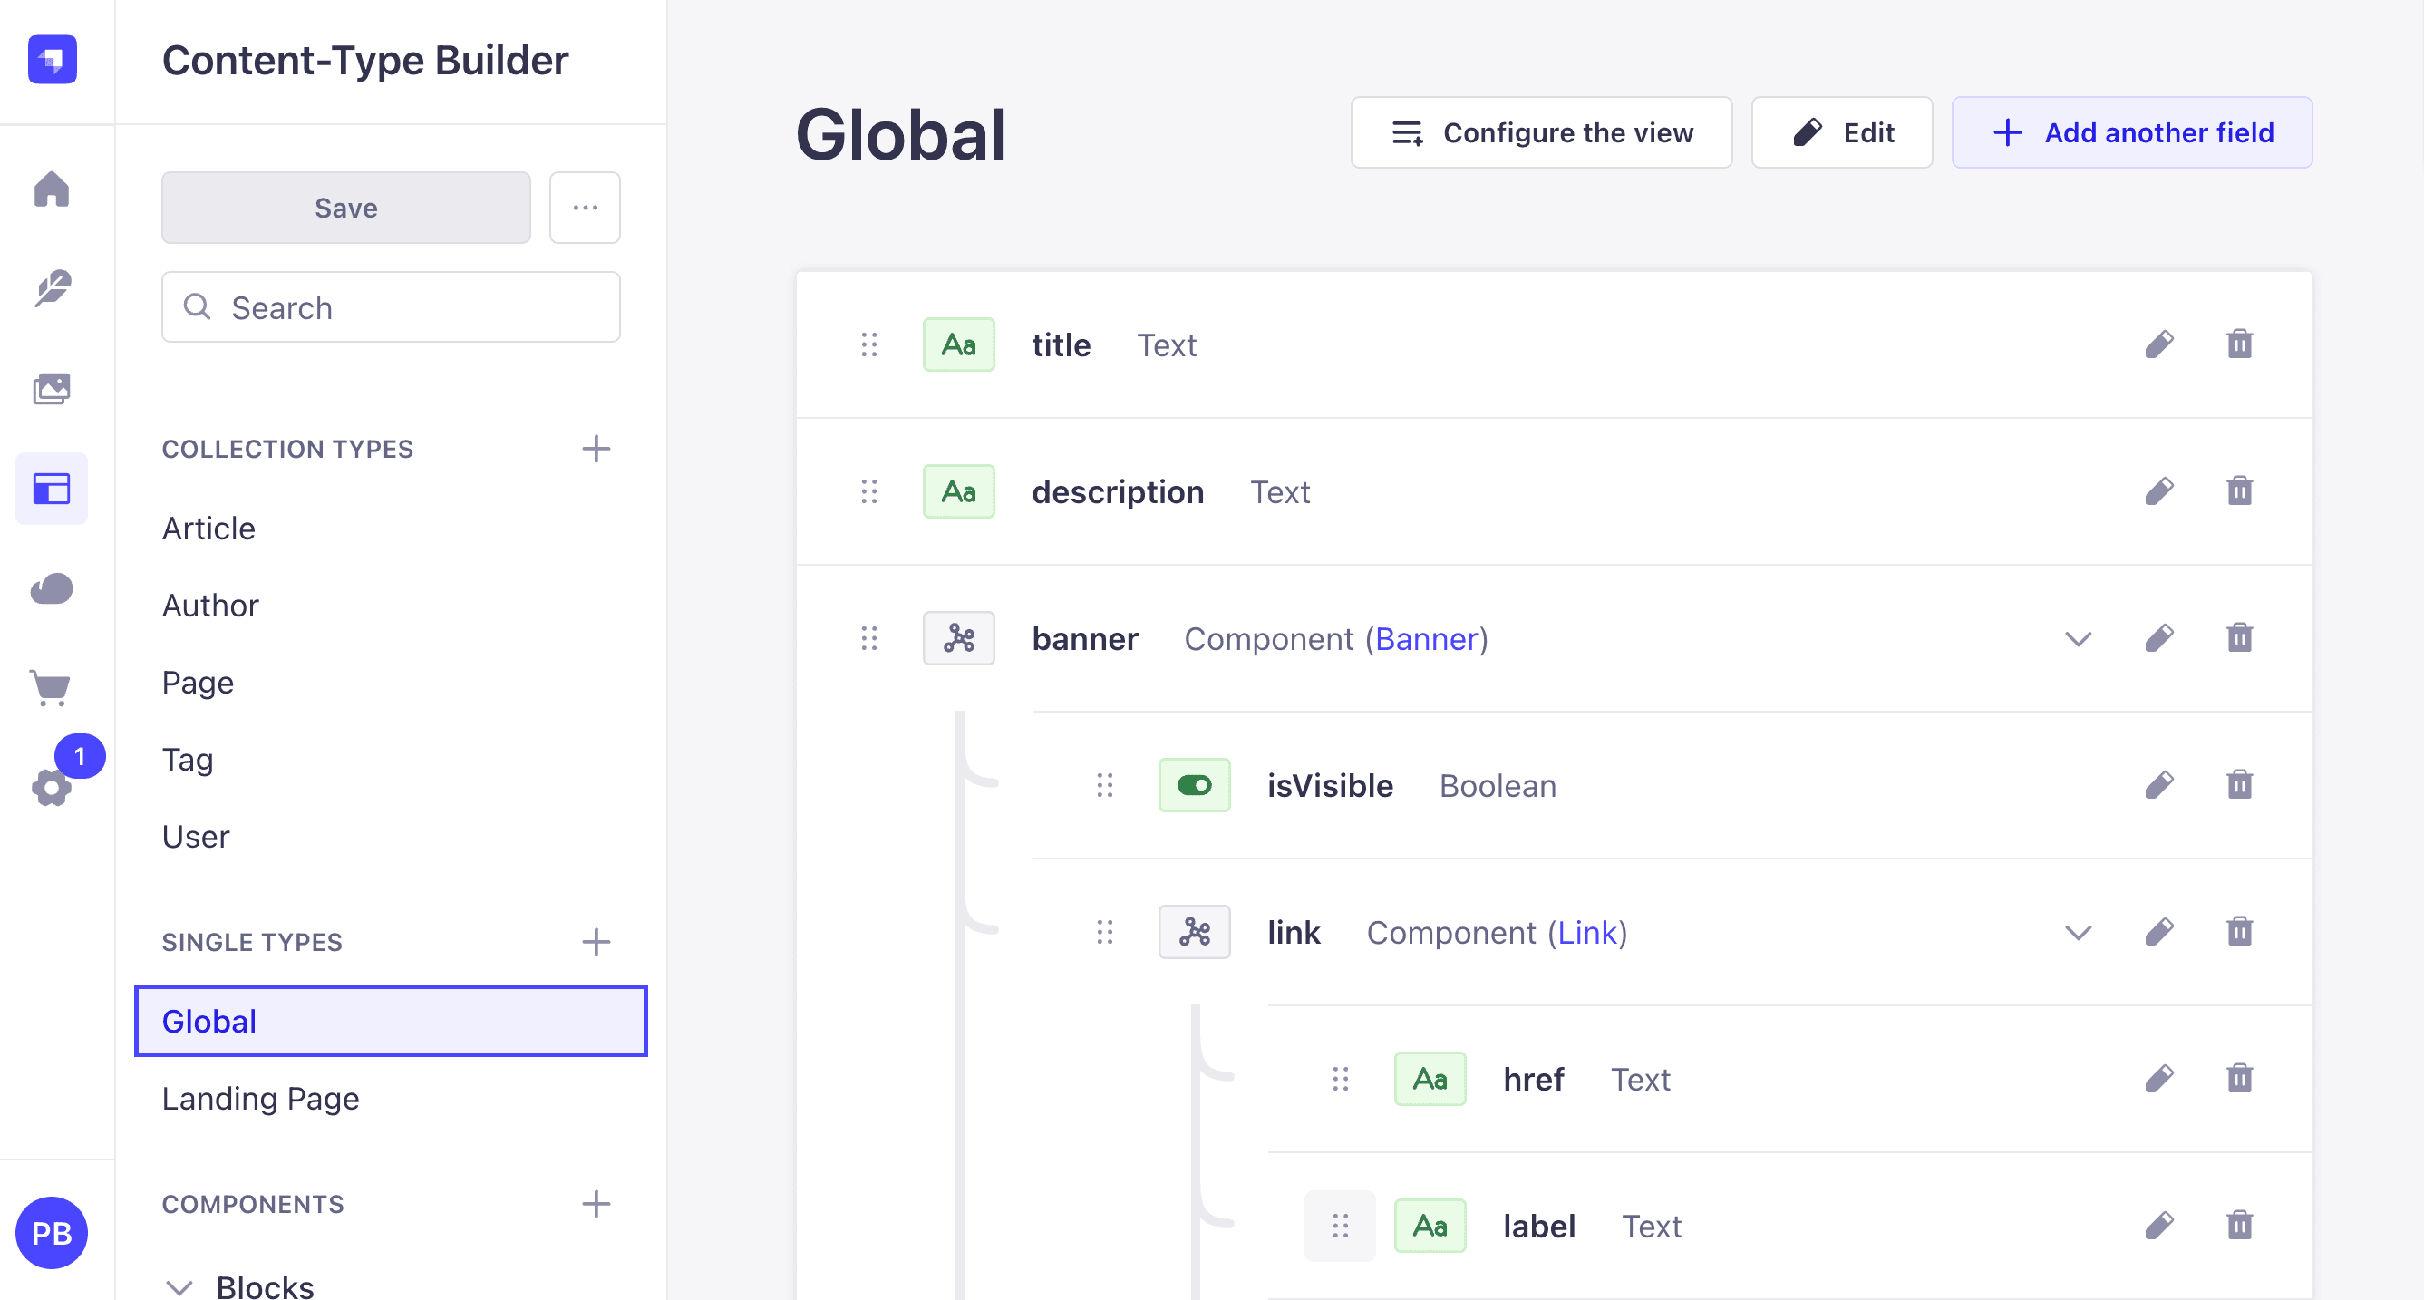Open the Media Library icon
Screen dimensions: 2424x1300
point(52,389)
